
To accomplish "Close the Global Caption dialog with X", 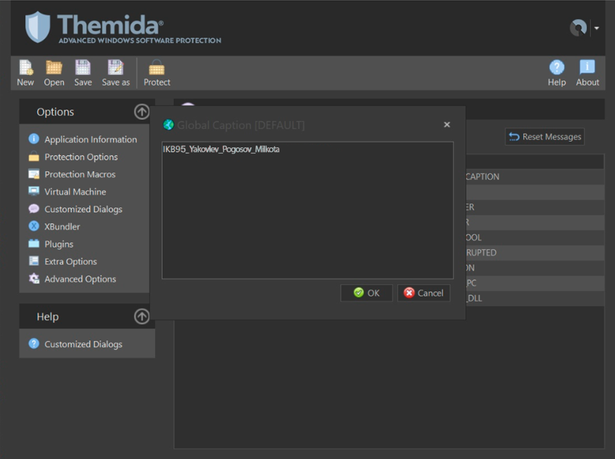I will pyautogui.click(x=447, y=125).
